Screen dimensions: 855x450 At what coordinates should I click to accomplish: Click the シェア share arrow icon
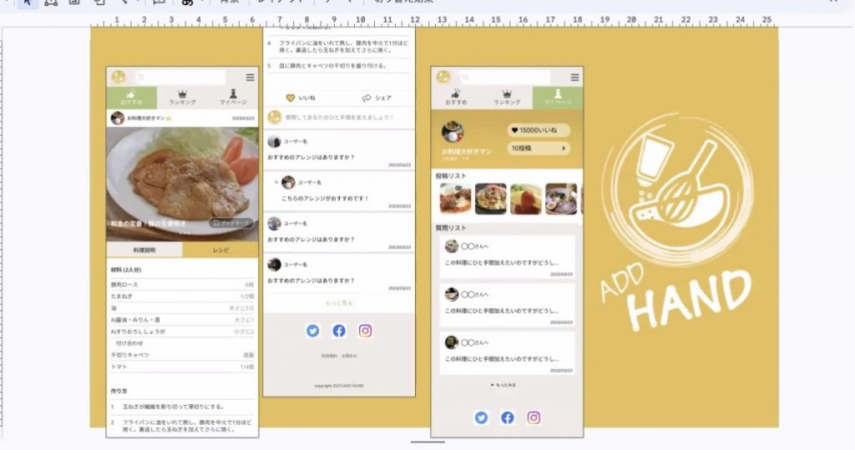(x=367, y=98)
